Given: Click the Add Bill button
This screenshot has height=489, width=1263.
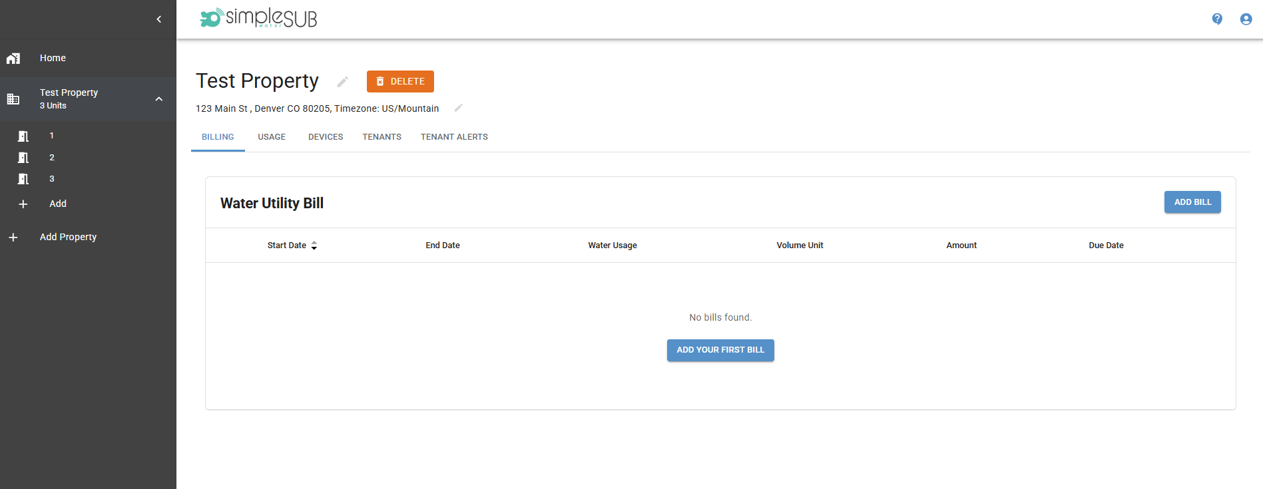Looking at the screenshot, I should (x=1192, y=202).
